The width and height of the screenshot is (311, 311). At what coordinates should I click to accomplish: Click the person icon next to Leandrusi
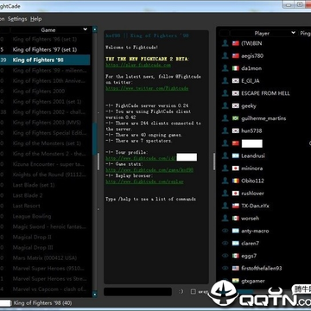225,155
